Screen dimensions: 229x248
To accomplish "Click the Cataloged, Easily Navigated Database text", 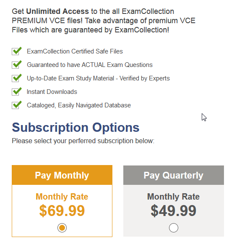I will click(79, 105).
